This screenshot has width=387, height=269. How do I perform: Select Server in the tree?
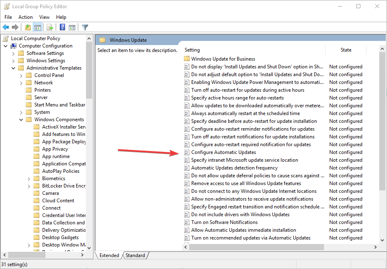click(41, 97)
